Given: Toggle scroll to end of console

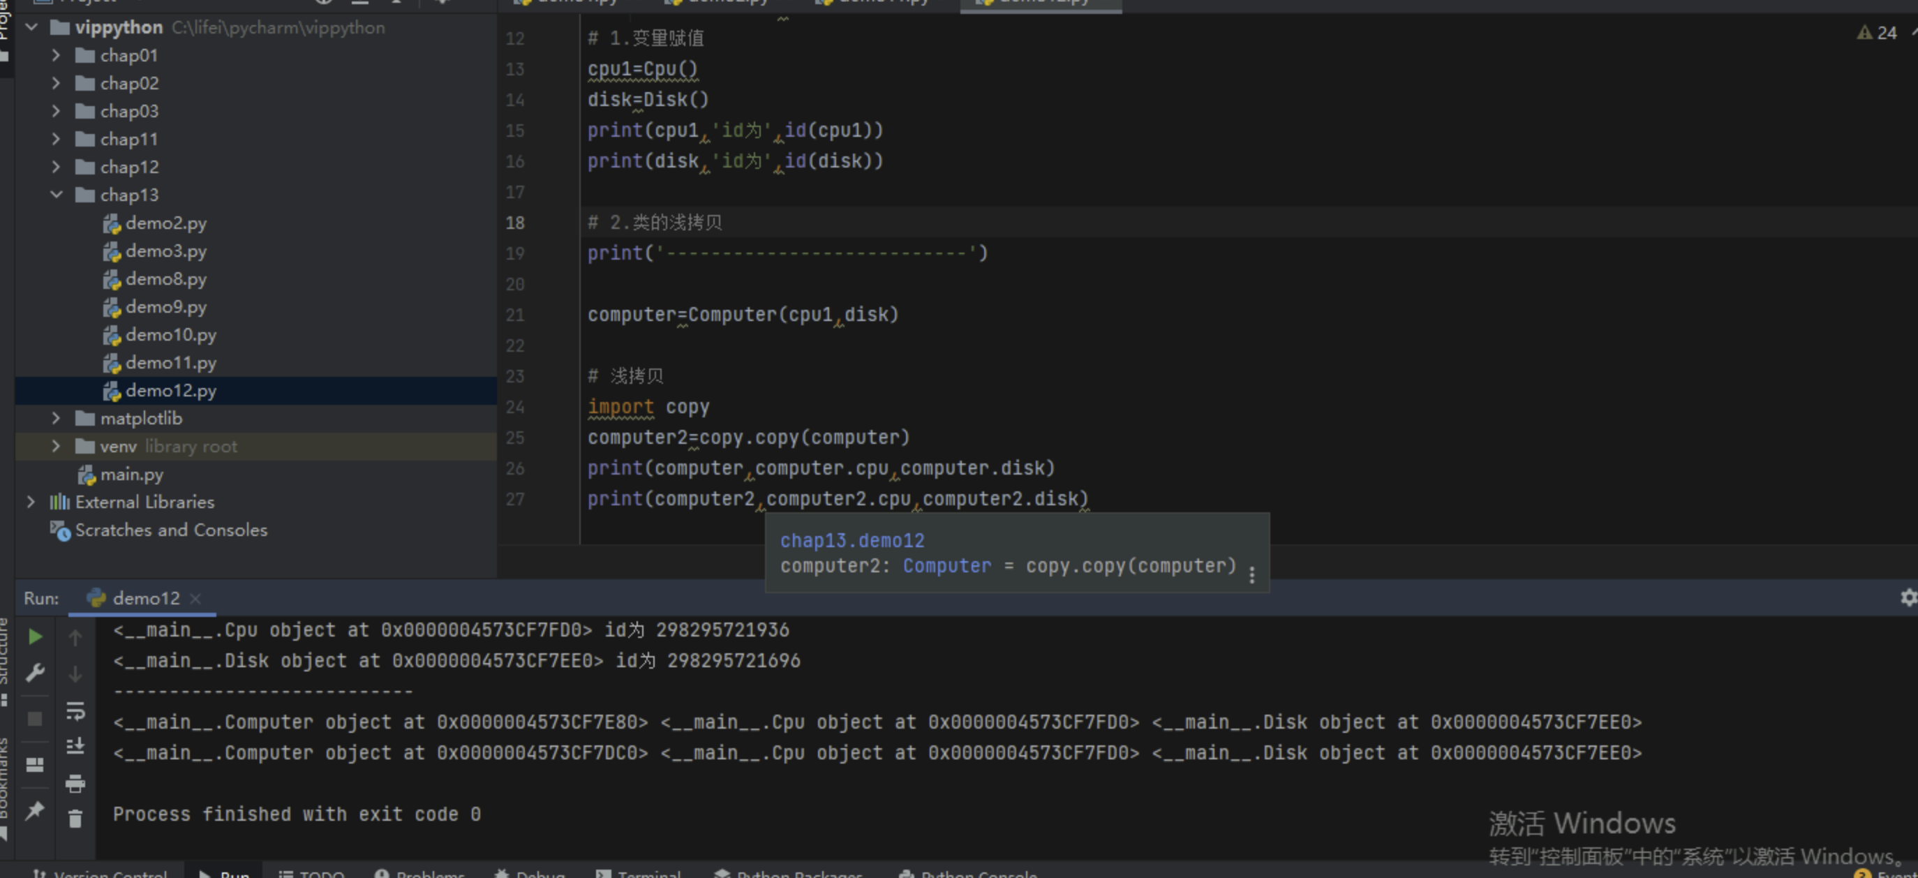Looking at the screenshot, I should click(x=75, y=746).
